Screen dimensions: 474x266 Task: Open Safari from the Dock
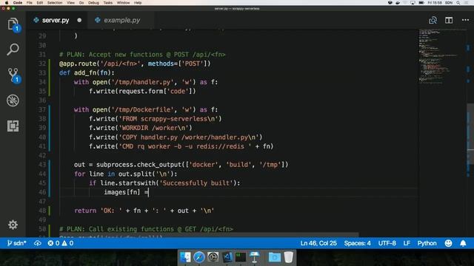[x=199, y=257]
